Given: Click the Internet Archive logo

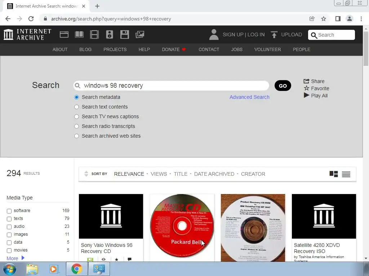Looking at the screenshot, I should click(x=27, y=34).
